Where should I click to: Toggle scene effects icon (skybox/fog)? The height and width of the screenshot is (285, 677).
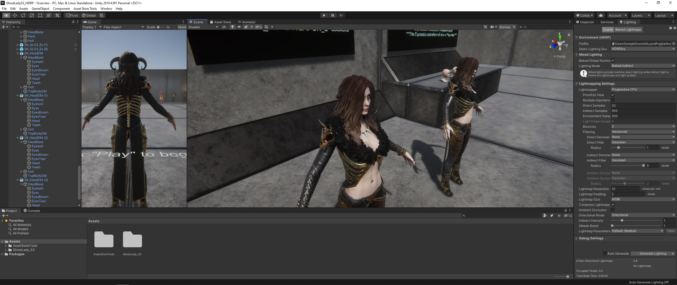[x=246, y=27]
